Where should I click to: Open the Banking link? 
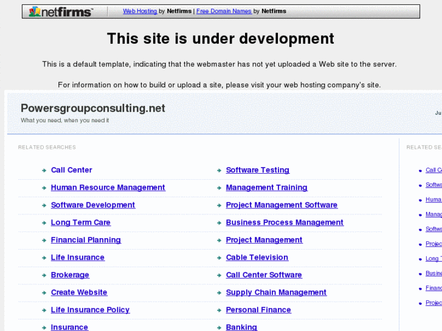click(241, 327)
